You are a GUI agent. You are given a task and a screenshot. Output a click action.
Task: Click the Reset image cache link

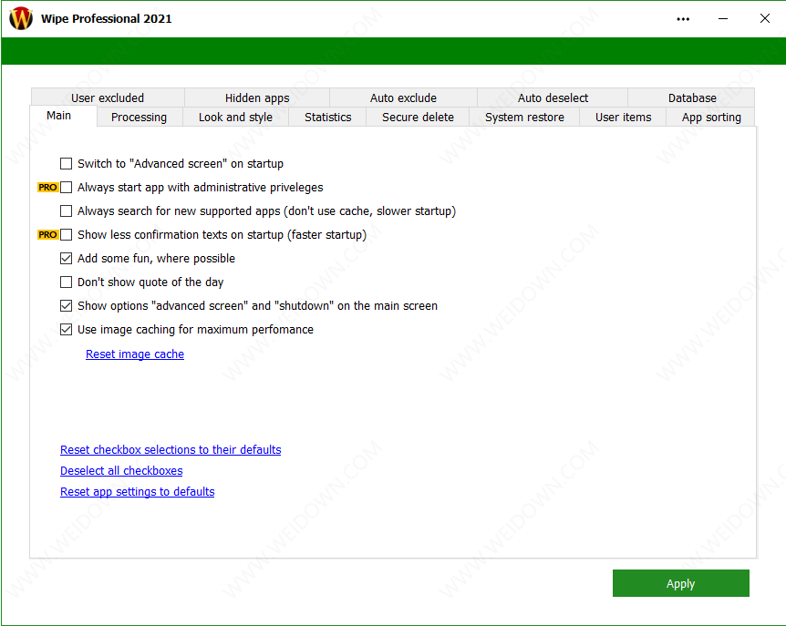[x=135, y=354]
